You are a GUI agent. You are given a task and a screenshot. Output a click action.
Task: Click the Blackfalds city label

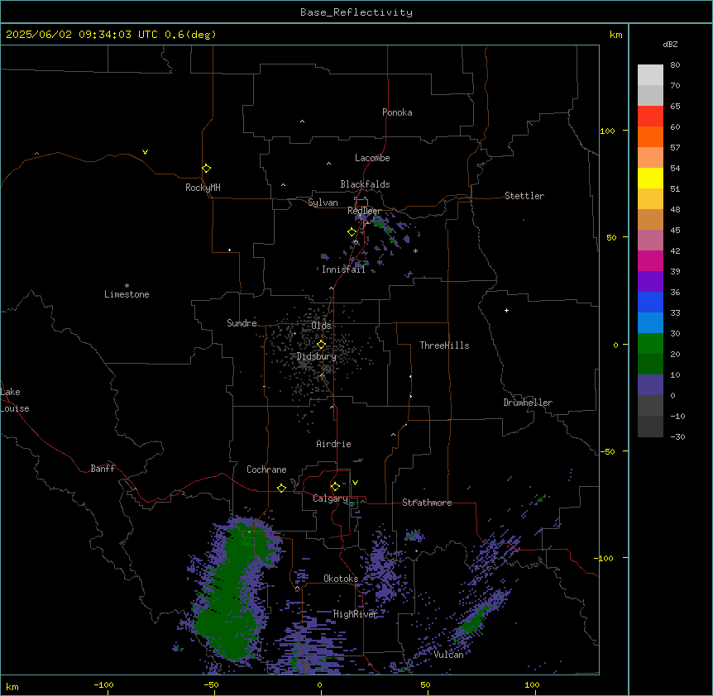[365, 184]
